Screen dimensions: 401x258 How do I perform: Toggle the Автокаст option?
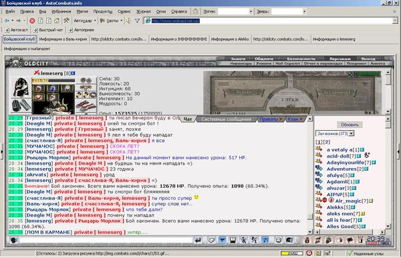[x=16, y=30]
